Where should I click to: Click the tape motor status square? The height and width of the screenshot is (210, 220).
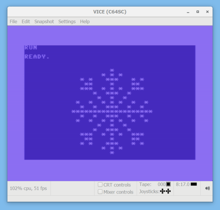(168, 184)
